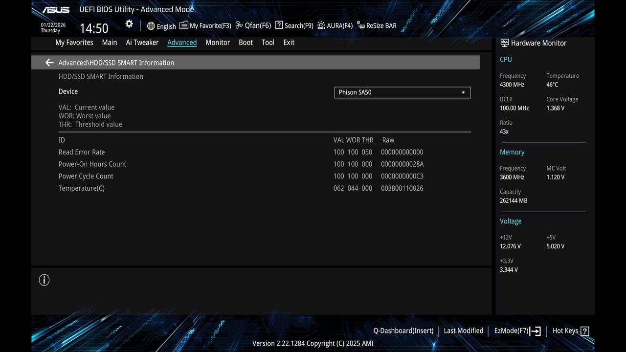This screenshot has width=626, height=352.
Task: Expand the Hot Keys helper
Action: (x=570, y=330)
